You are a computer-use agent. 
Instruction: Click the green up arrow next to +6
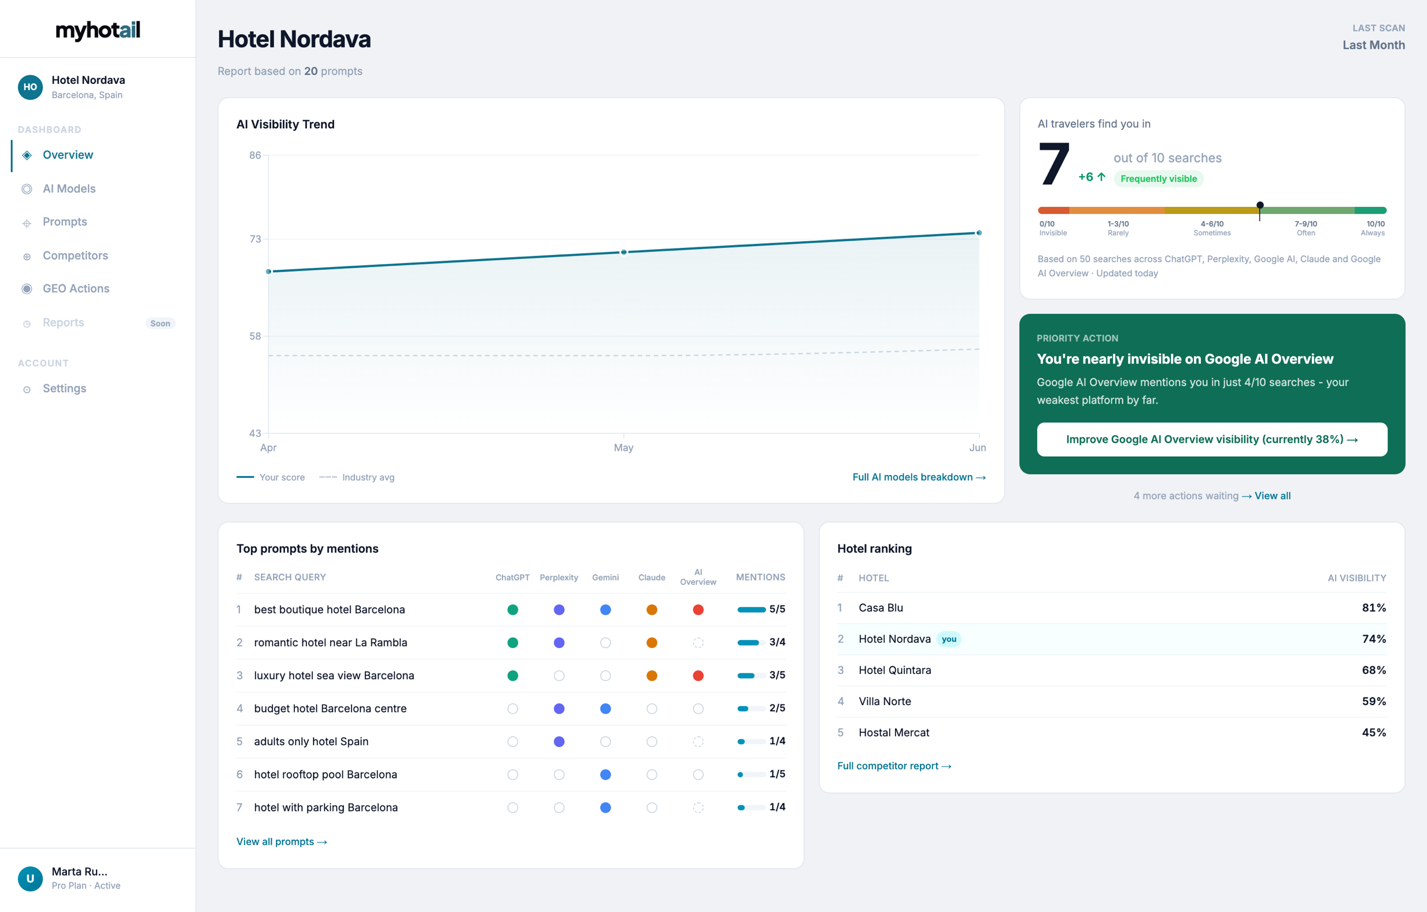pos(1101,176)
